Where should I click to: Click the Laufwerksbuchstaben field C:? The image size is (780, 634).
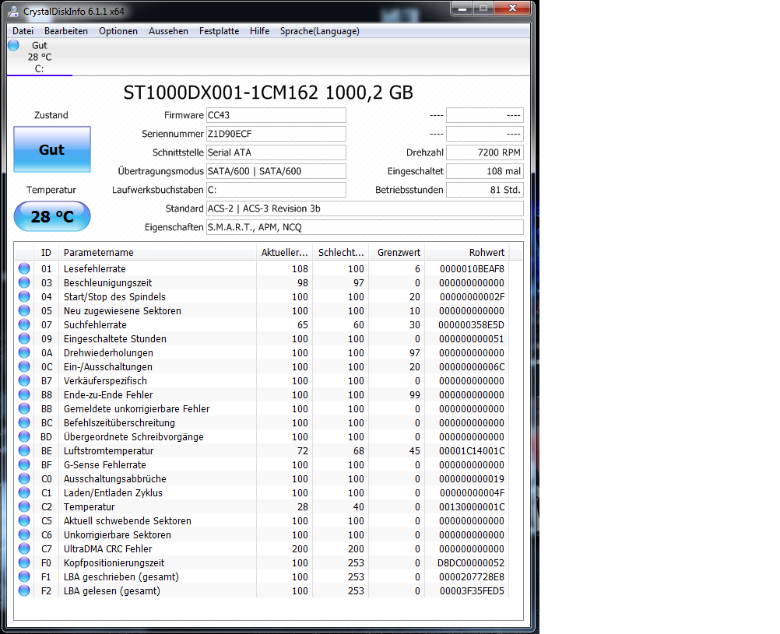point(276,190)
